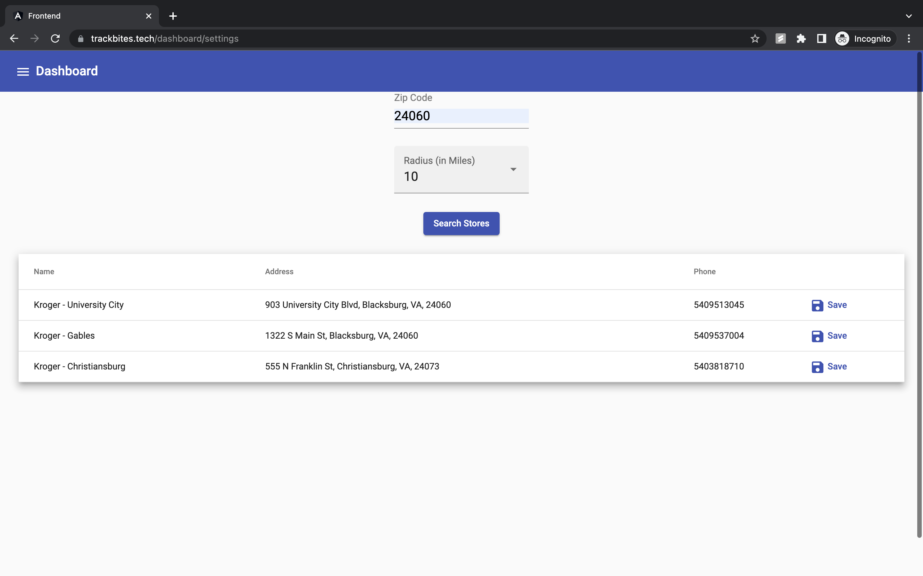Save the Kroger - University City store
The width and height of the screenshot is (923, 576).
(829, 305)
